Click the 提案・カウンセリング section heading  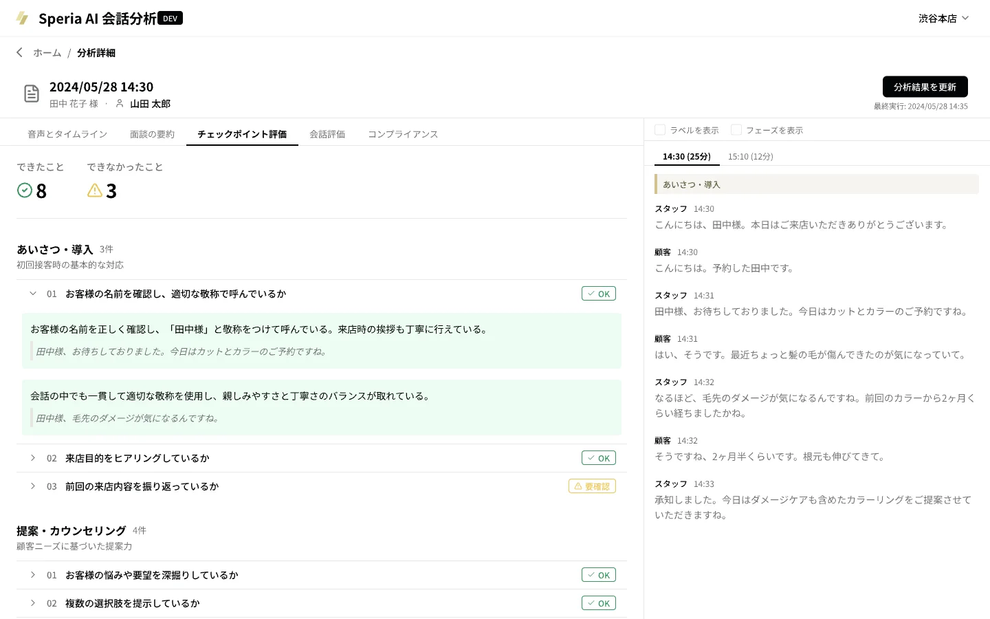[71, 531]
